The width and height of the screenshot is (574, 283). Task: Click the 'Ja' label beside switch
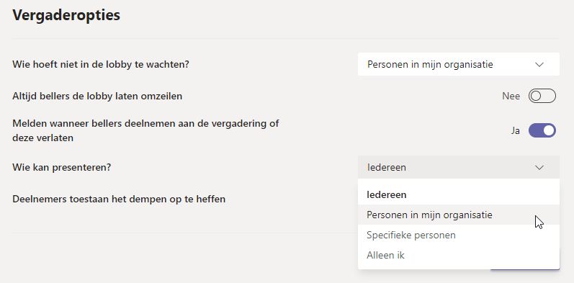516,130
